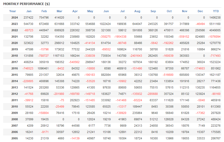Click 2018 March value 1167153
The height and width of the screenshot is (142, 224).
[59, 56]
